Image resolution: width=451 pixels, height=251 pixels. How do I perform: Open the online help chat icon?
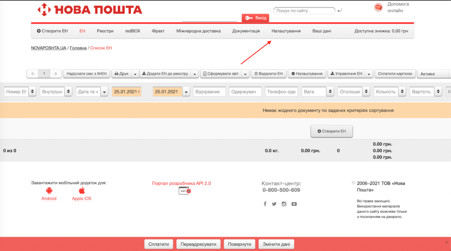378,7
